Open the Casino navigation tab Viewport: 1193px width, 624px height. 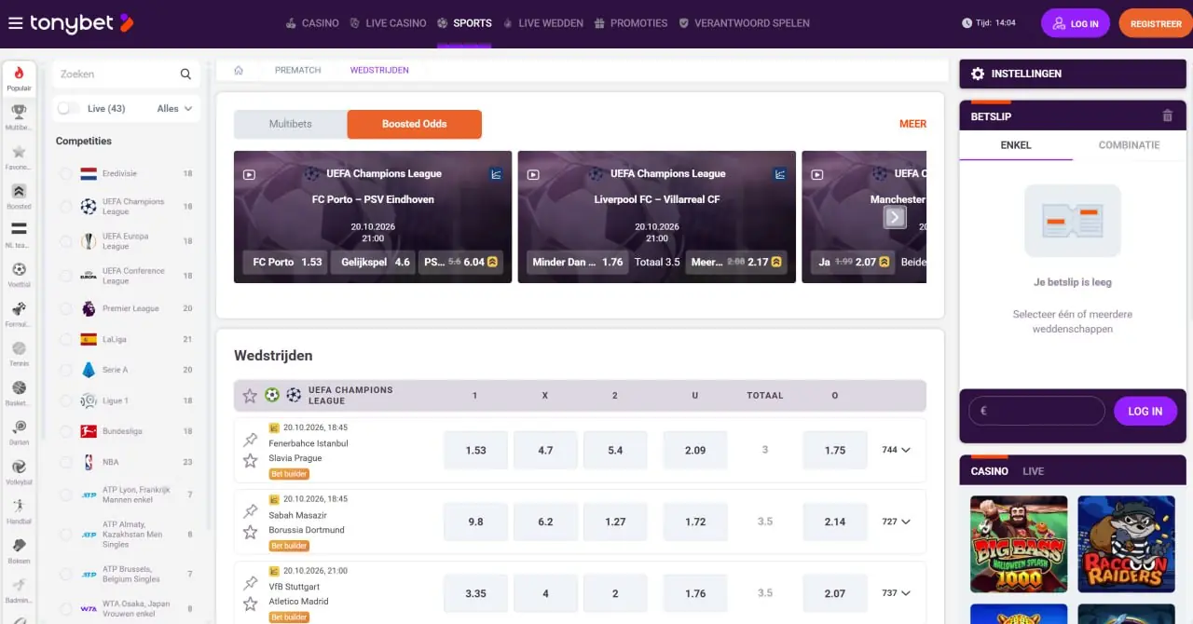pyautogui.click(x=312, y=23)
